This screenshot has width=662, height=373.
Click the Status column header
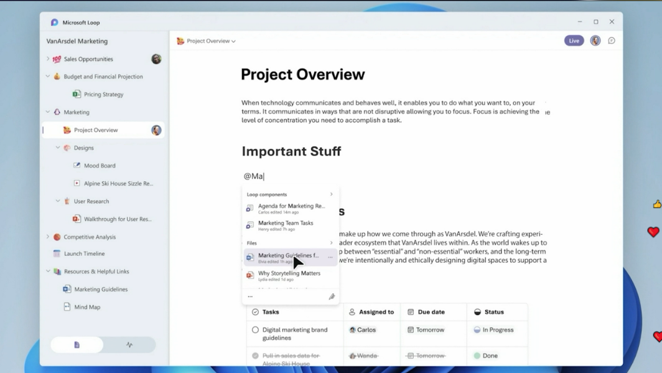pos(497,312)
